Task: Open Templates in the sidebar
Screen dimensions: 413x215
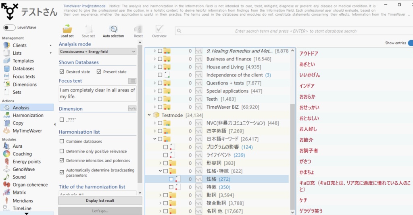Action: tap(23, 61)
